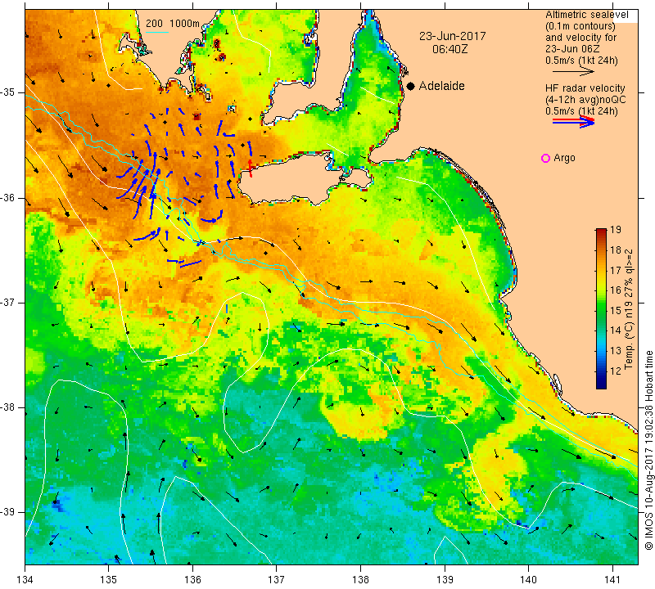Click the '(0.1m contours)' legend text

click(580, 26)
